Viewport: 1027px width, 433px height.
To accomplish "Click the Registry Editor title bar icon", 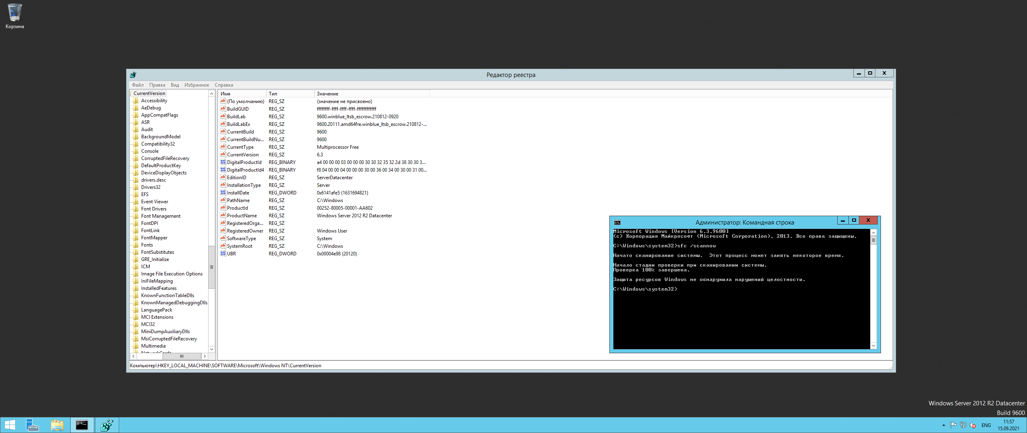I will [133, 75].
